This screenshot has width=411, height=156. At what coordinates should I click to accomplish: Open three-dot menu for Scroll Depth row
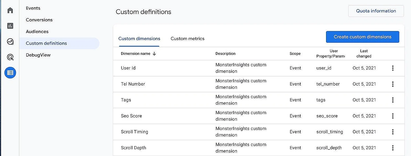pos(392,148)
